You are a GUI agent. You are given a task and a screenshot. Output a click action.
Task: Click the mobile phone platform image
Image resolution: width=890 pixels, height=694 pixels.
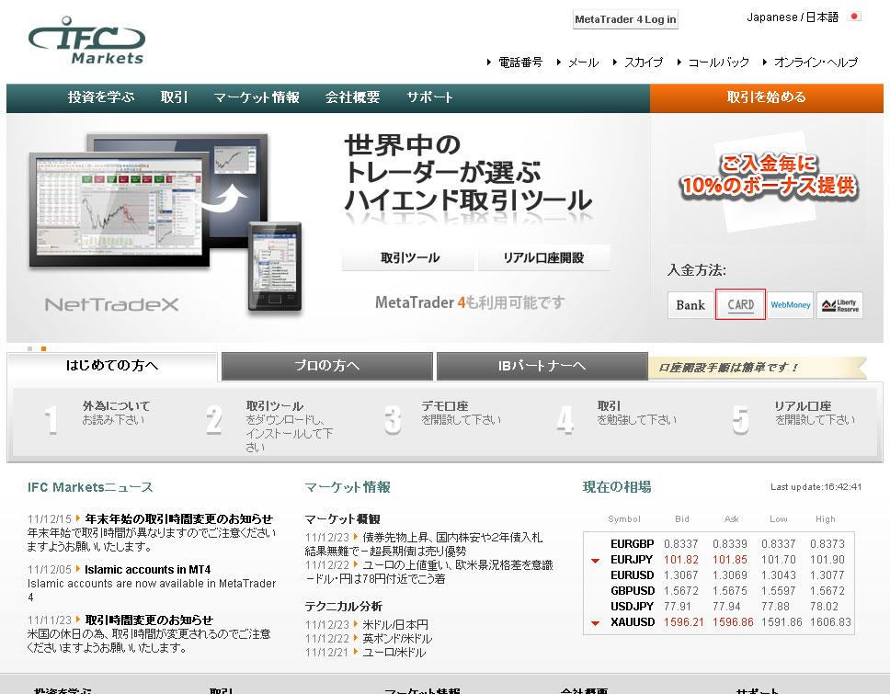275,267
